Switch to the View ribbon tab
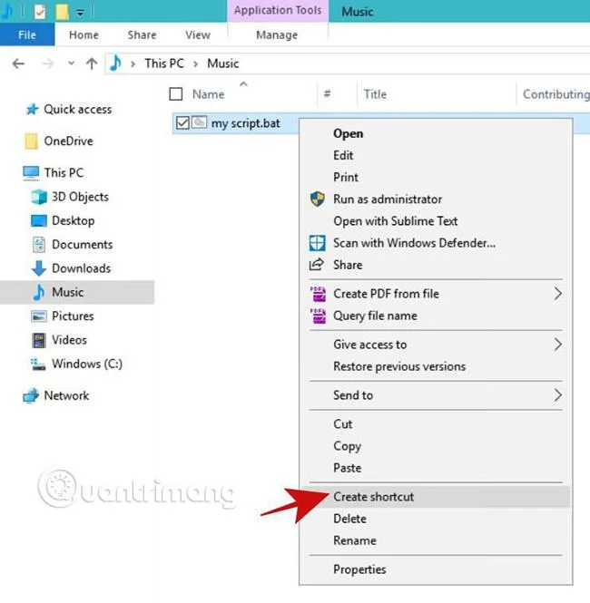 (x=198, y=35)
